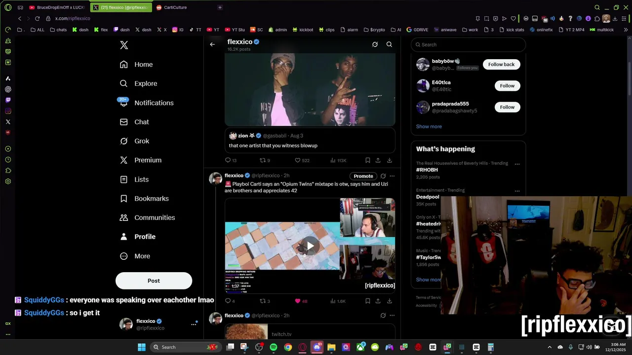
Task: Reply icon on zion quoted post
Action: [228, 160]
